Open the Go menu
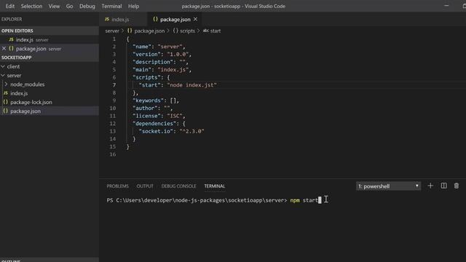The image size is (466, 262). pos(70,7)
